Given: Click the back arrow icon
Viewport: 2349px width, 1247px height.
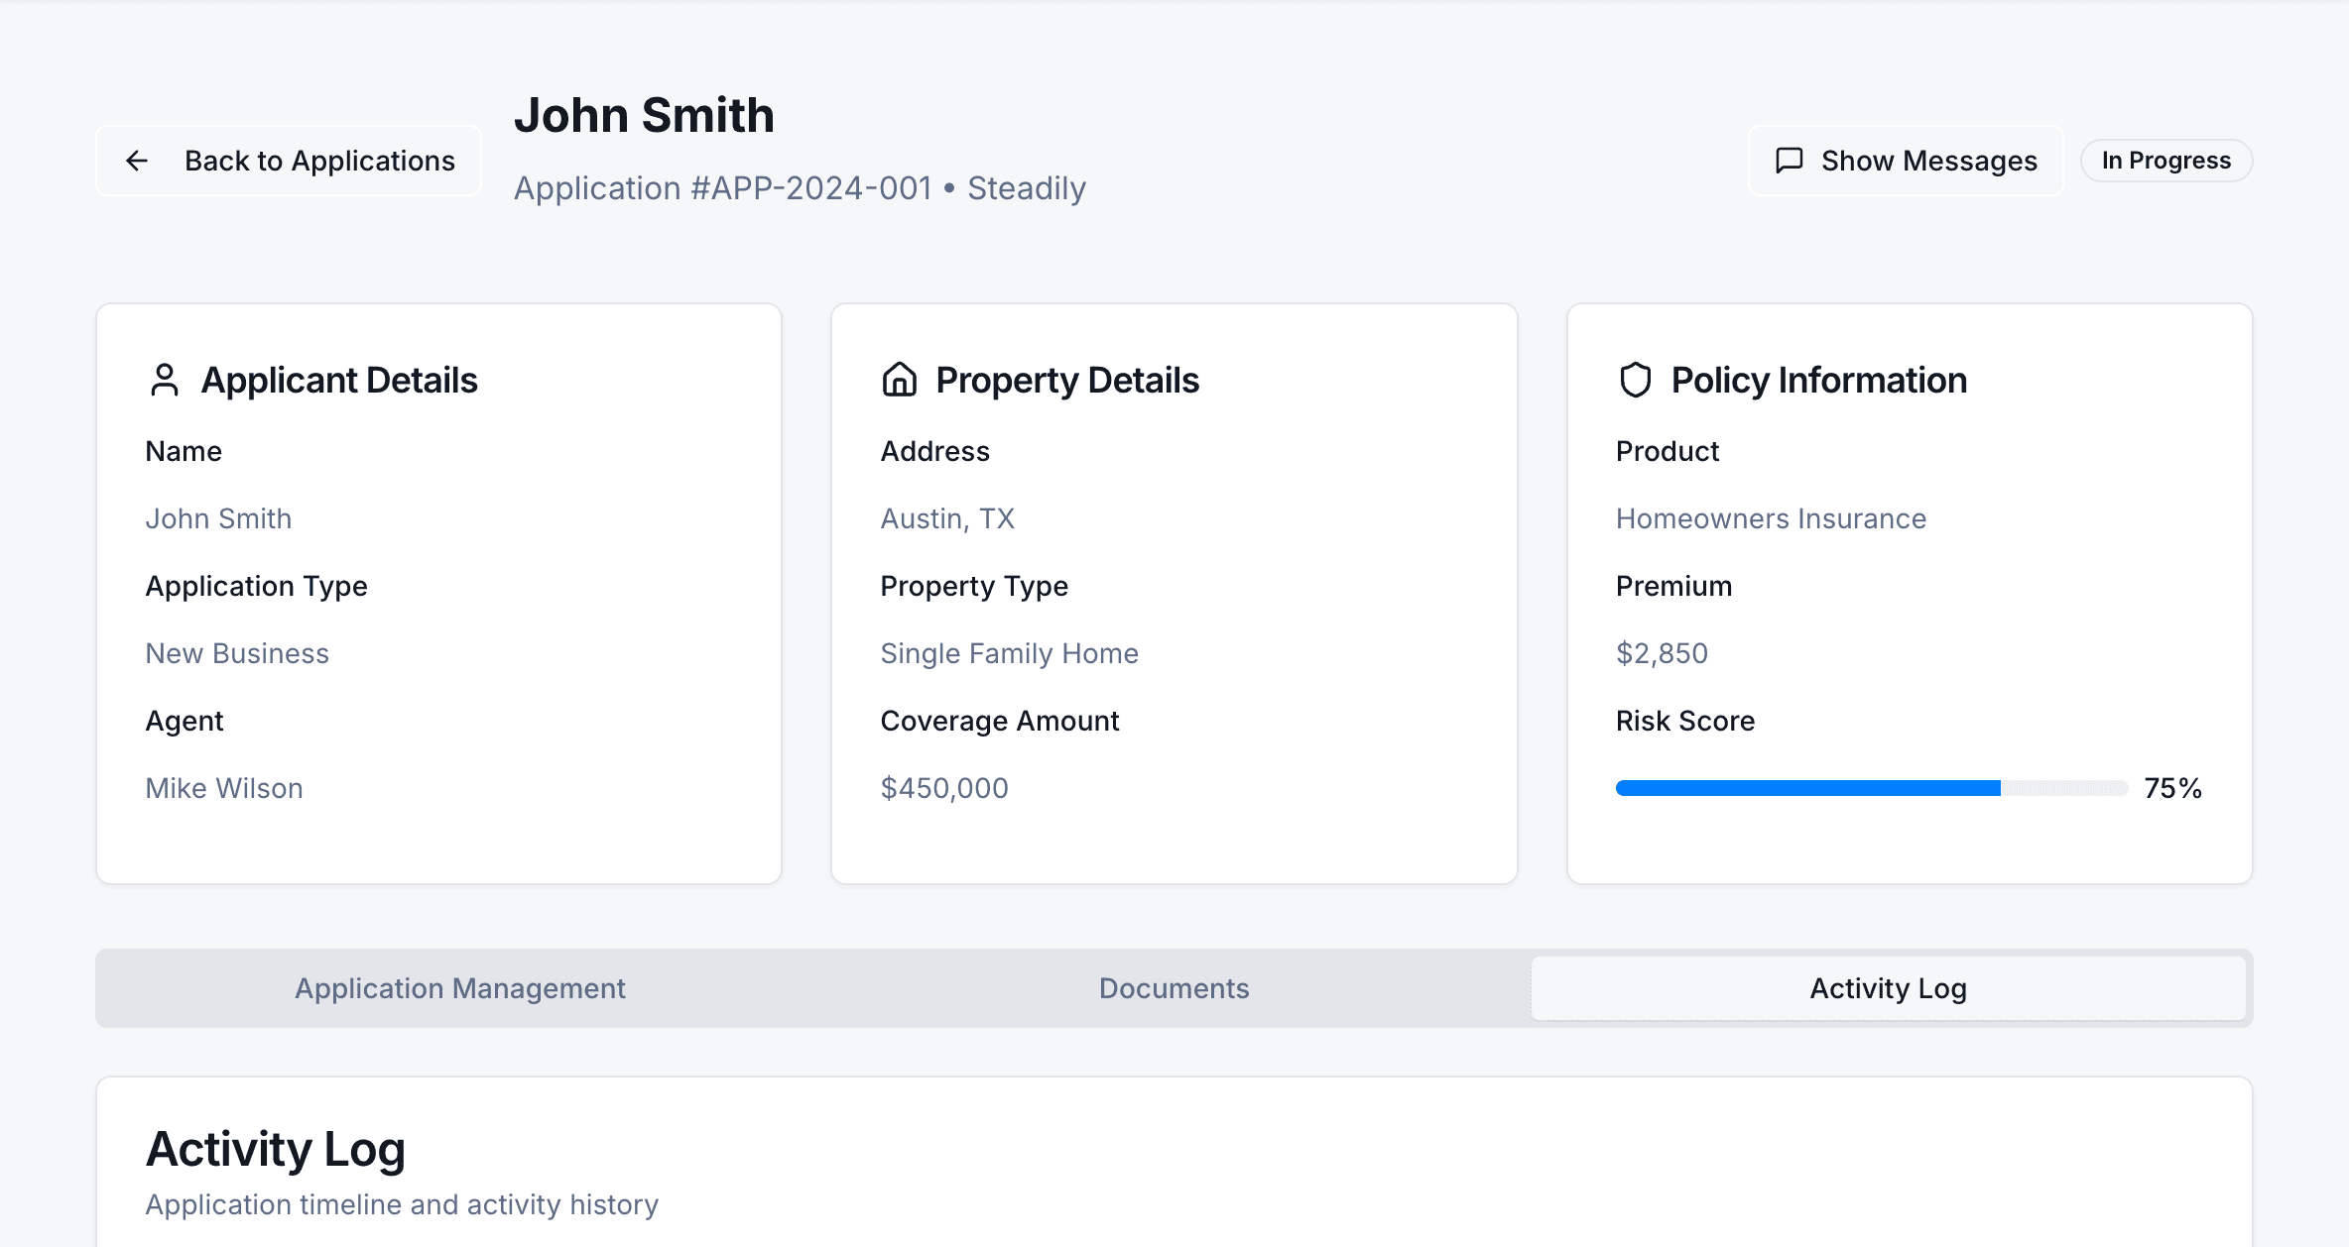Looking at the screenshot, I should point(137,161).
